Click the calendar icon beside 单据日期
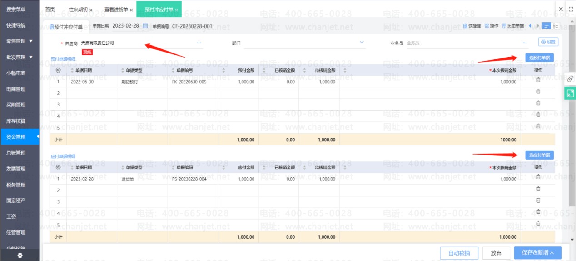 145,26
